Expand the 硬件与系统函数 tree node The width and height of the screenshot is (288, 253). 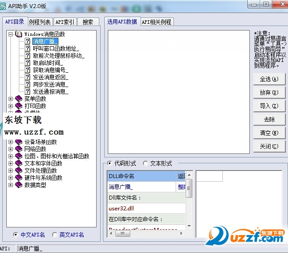(x=10, y=178)
